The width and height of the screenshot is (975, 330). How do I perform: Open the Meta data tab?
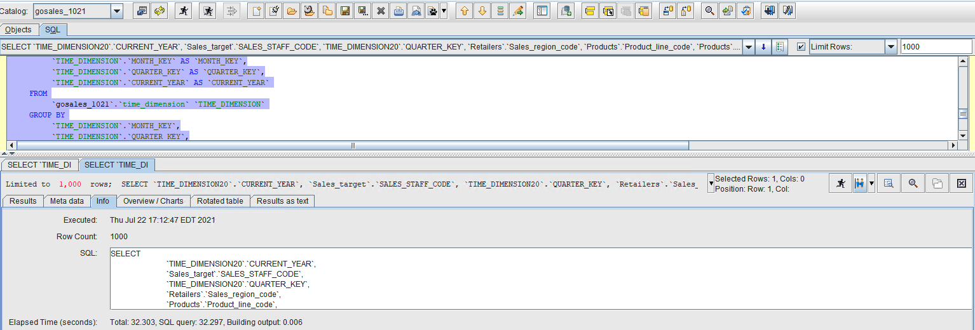67,201
